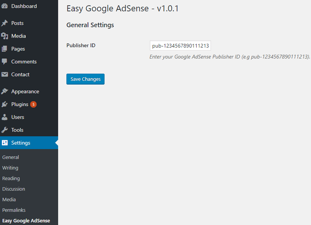
Task: Click the Publisher ID input field
Action: pyautogui.click(x=180, y=46)
